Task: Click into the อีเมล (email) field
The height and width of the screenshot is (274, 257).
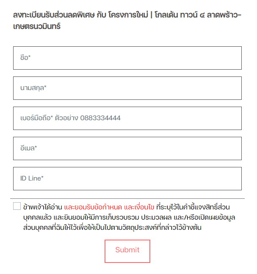Action: pyautogui.click(x=127, y=149)
